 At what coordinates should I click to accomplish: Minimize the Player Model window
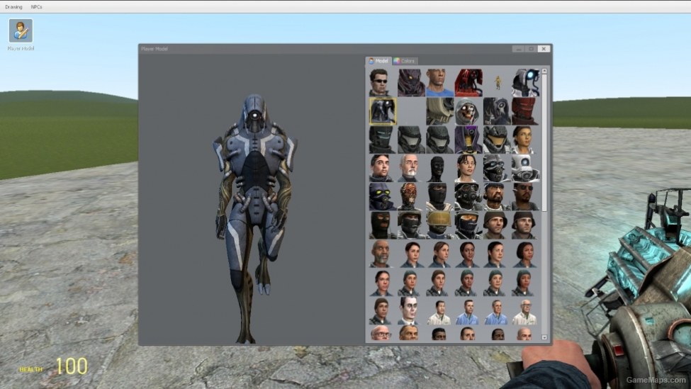pyautogui.click(x=518, y=49)
